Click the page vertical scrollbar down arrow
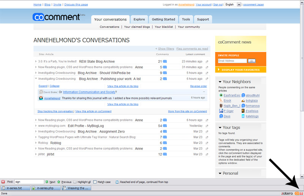 (x=302, y=176)
